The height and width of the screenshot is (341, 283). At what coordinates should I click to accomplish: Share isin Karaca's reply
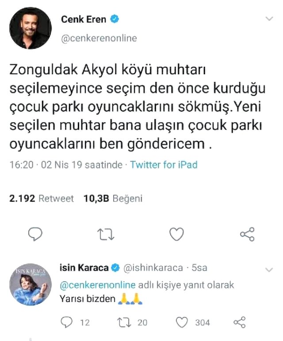(x=239, y=322)
